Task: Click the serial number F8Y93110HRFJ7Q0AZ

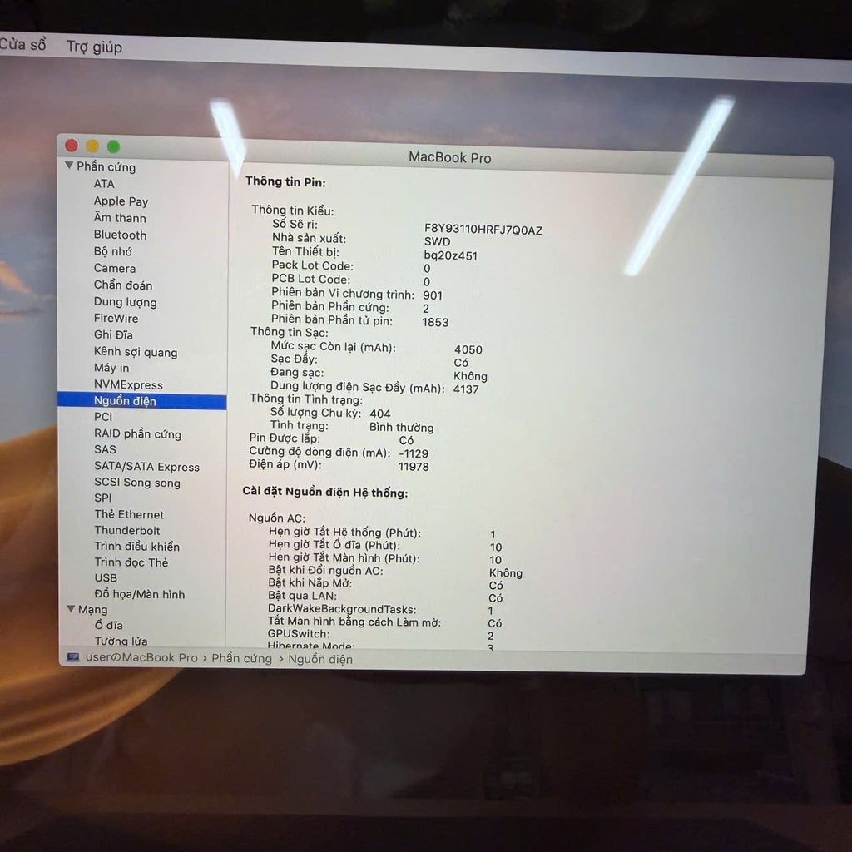Action: tap(483, 230)
